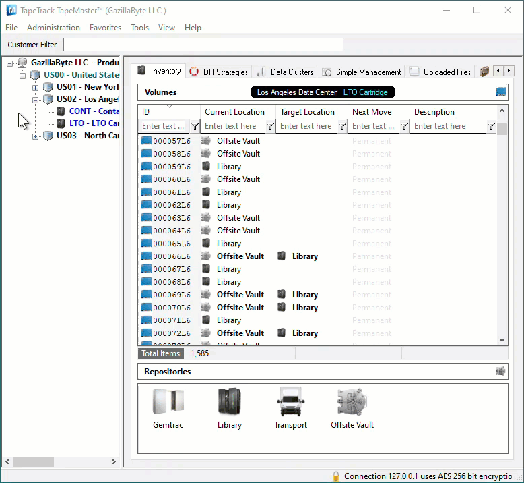
Task: Select the Library repository icon
Action: click(229, 401)
